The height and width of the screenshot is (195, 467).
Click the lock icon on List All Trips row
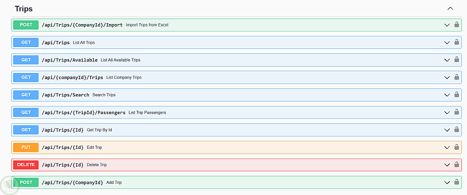coord(457,42)
